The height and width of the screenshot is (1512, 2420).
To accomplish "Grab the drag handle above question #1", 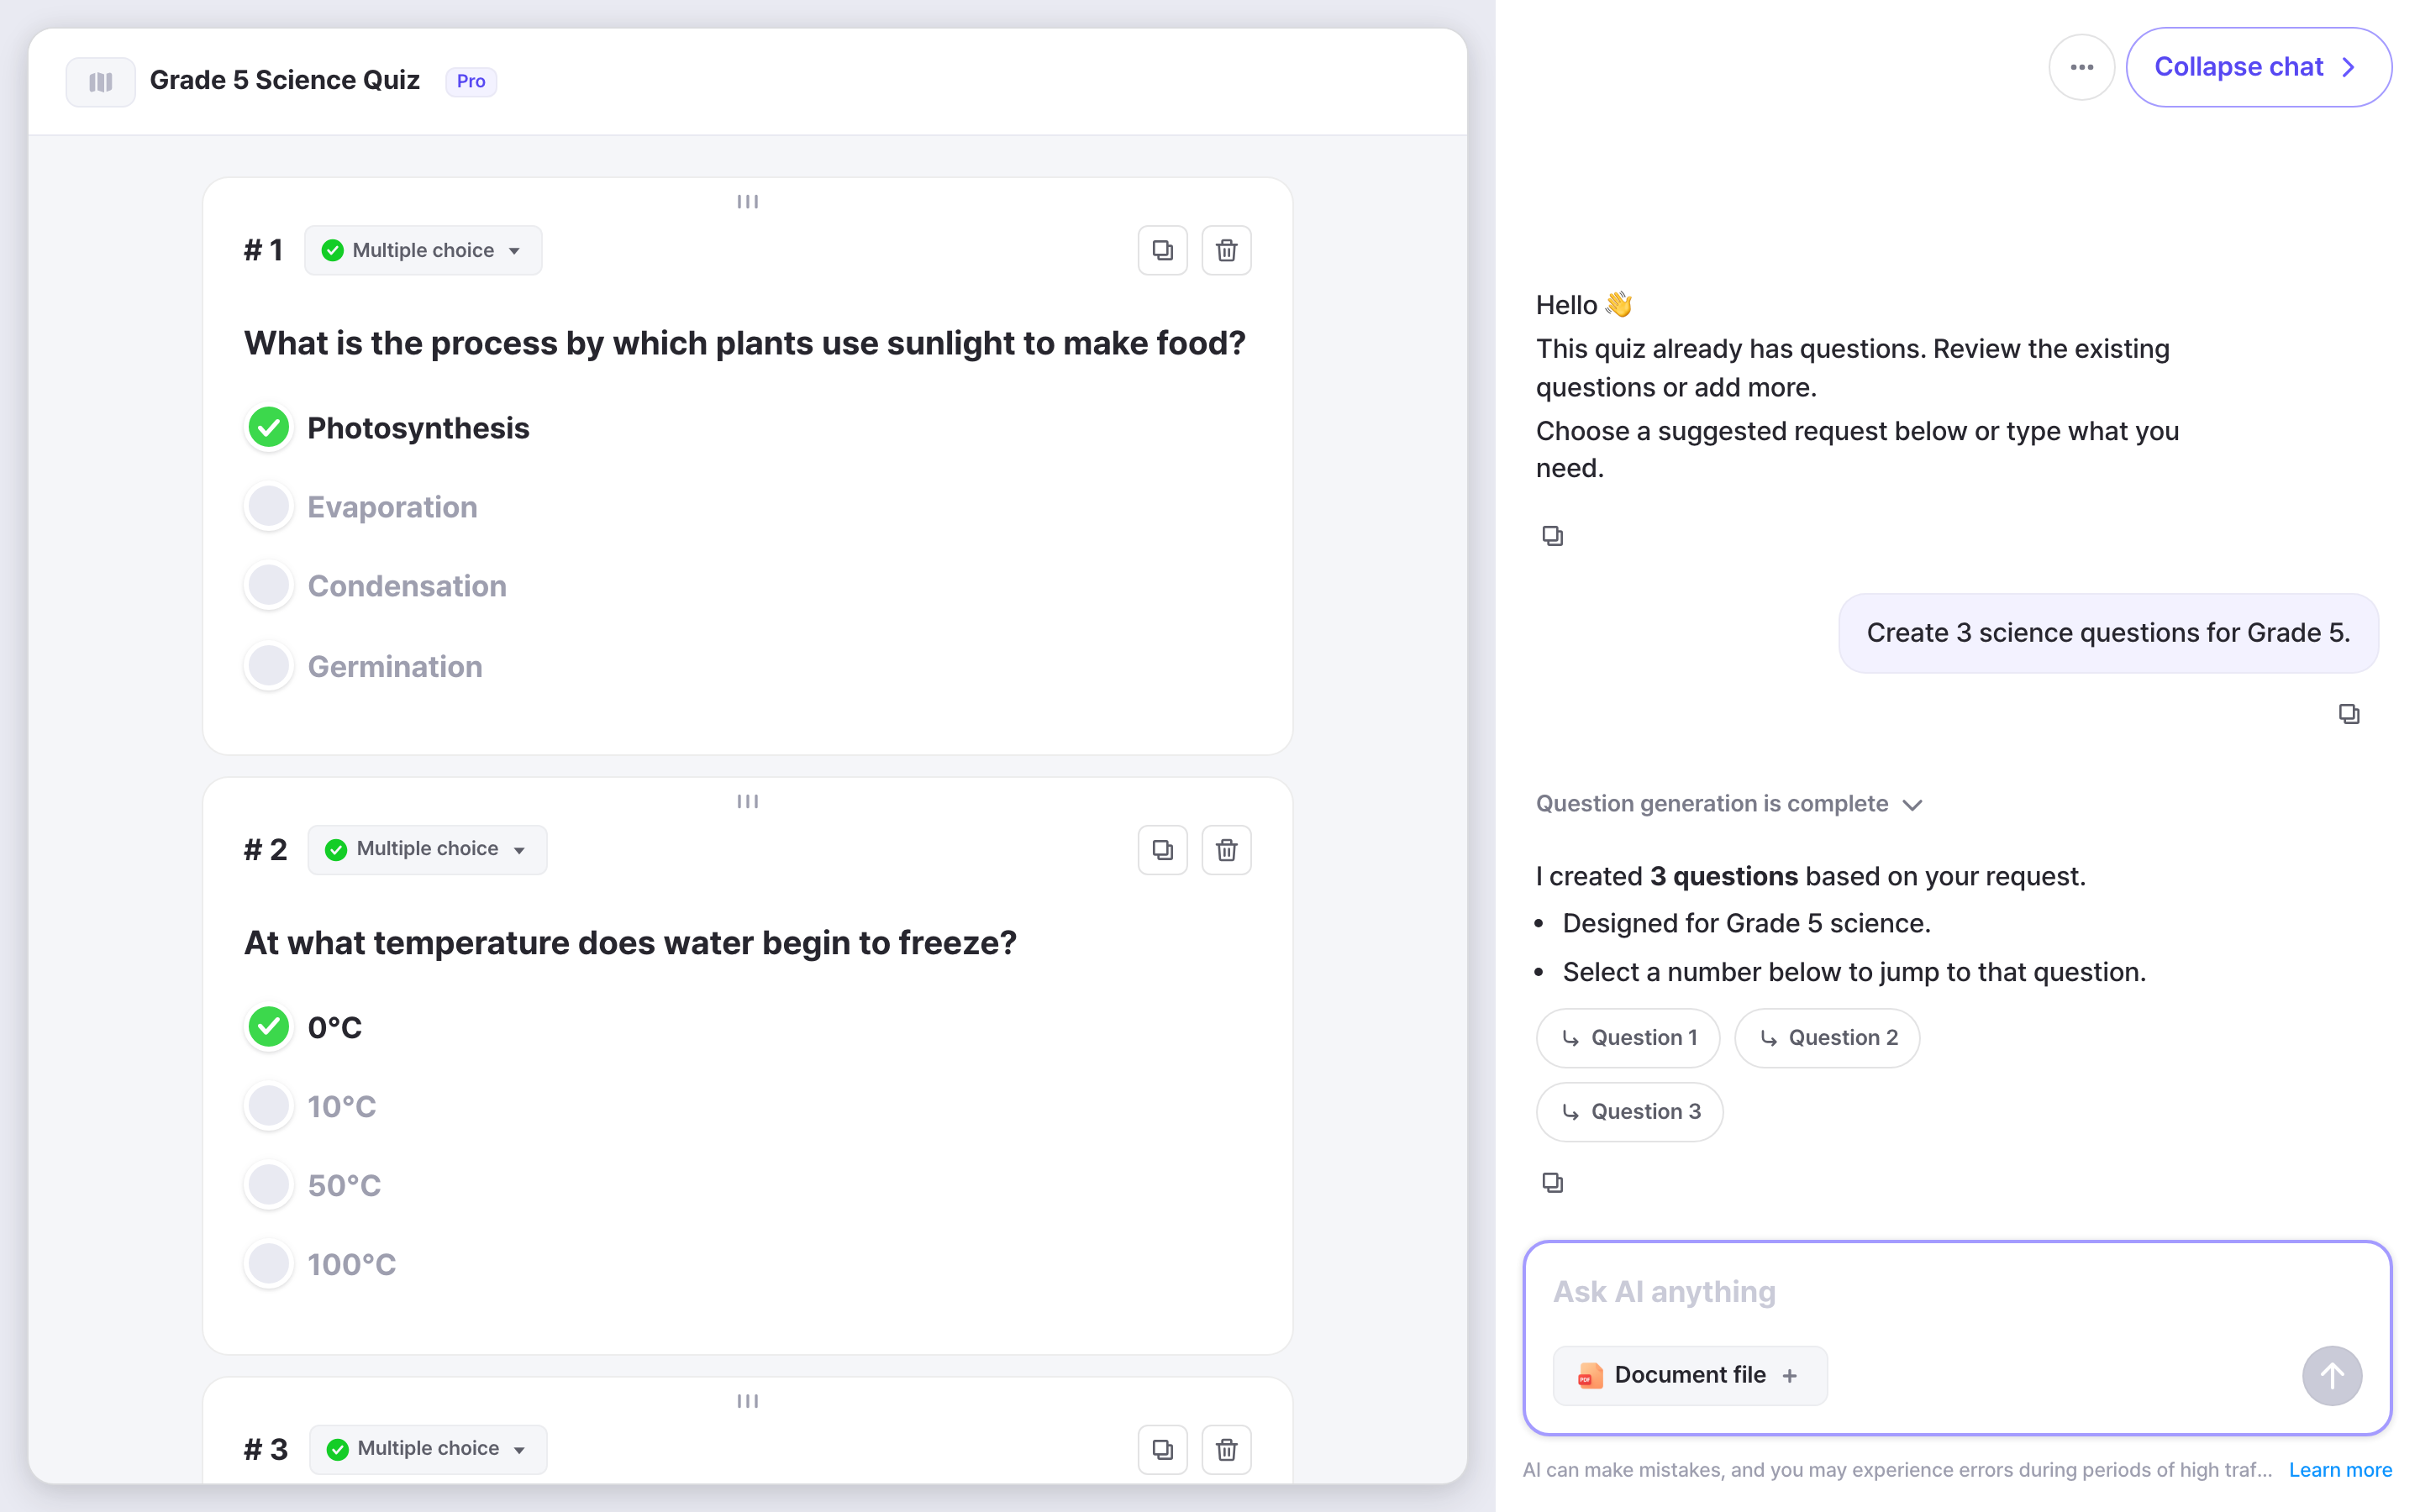I will point(747,202).
